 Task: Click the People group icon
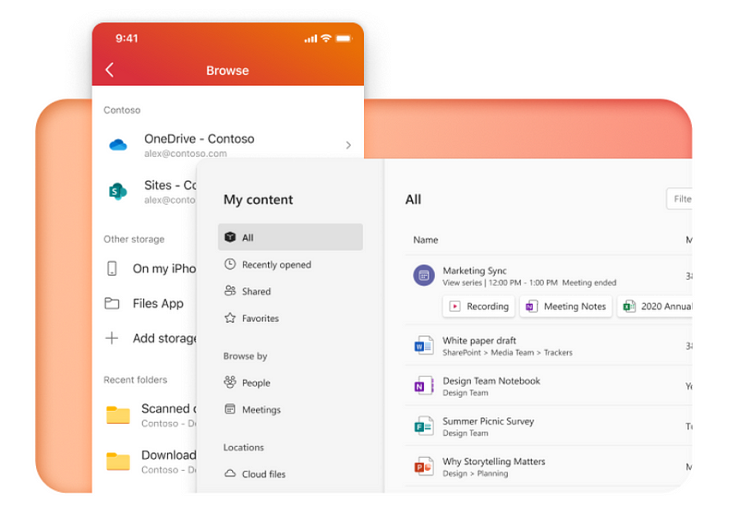click(x=230, y=382)
